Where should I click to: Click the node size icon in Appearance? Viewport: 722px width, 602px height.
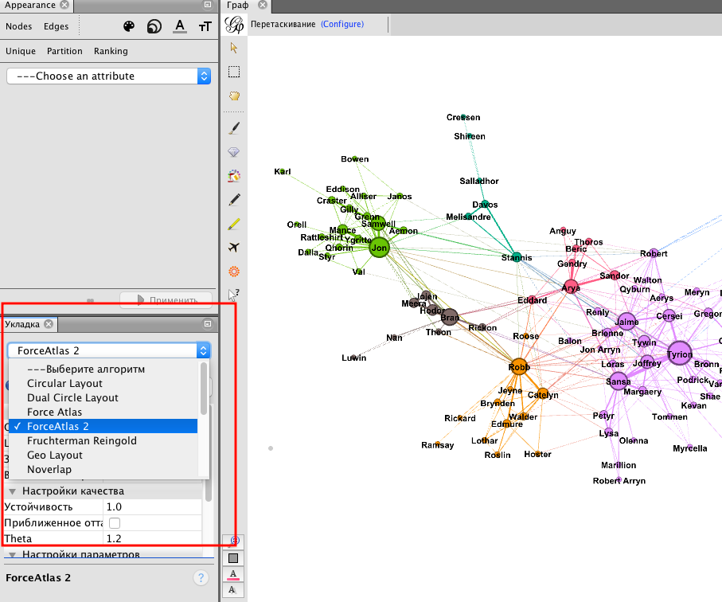(x=154, y=26)
